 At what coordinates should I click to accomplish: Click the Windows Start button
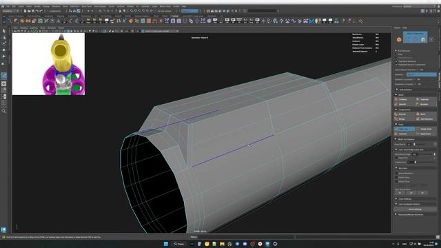166,244
